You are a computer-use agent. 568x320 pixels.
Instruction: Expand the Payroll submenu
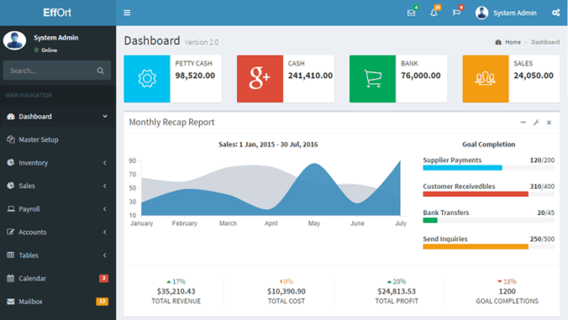(x=58, y=209)
